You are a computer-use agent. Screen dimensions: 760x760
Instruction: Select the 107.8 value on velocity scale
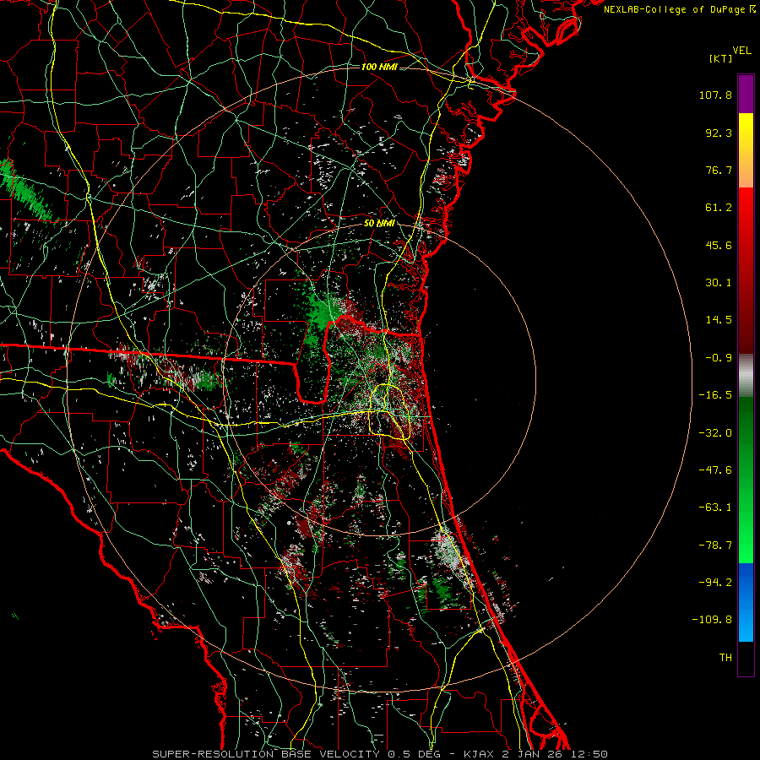click(715, 95)
